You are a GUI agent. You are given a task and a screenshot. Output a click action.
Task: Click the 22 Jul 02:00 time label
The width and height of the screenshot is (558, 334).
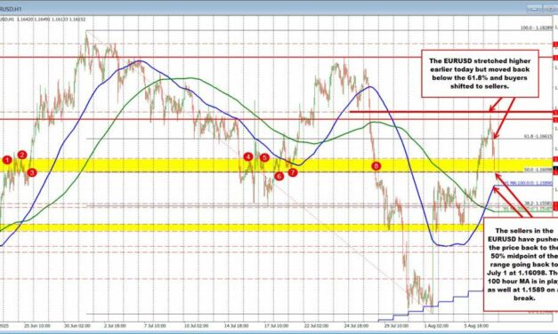(x=315, y=325)
